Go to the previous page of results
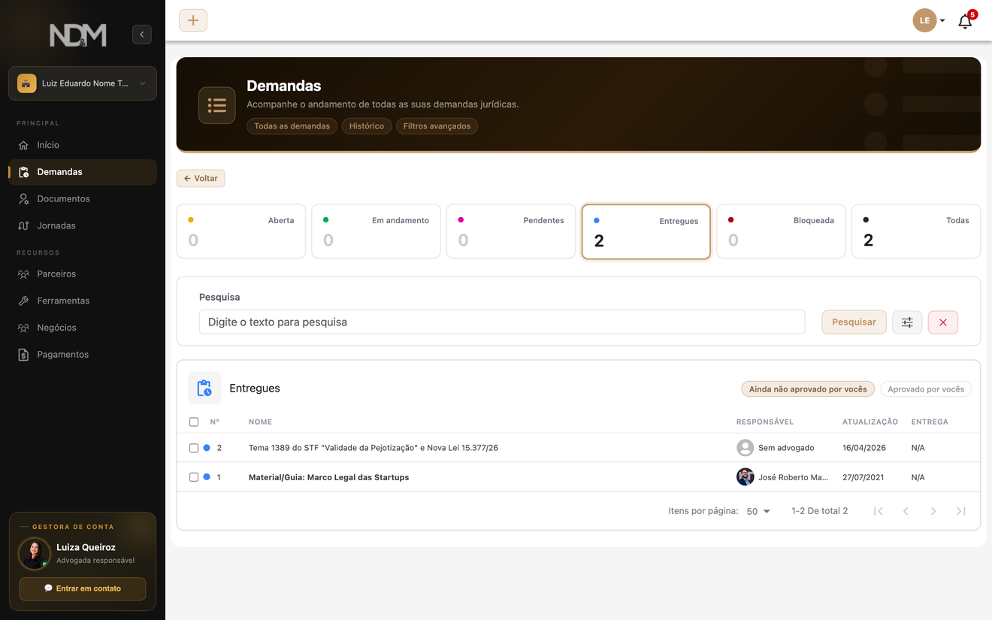The image size is (992, 620). (906, 511)
